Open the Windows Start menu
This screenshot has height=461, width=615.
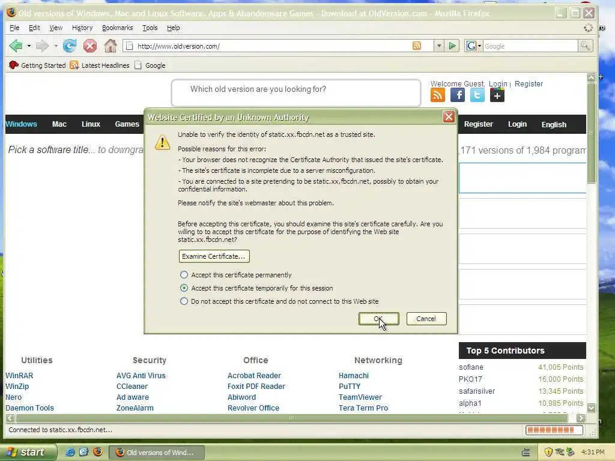pos(28,452)
